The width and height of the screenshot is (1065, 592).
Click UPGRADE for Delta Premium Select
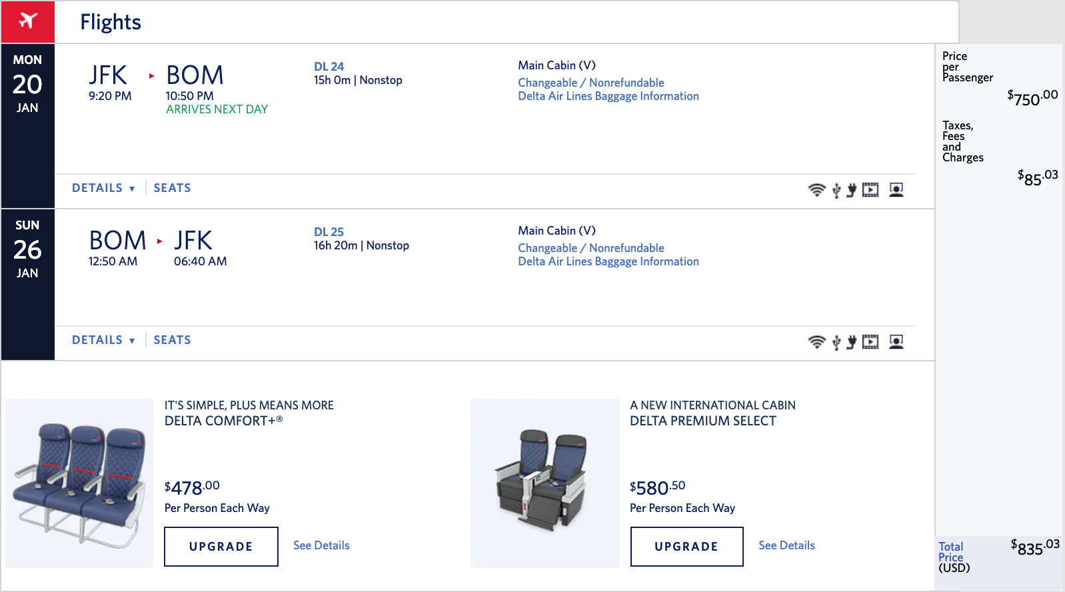[686, 547]
